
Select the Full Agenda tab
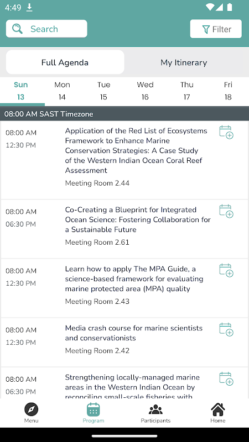tap(65, 62)
